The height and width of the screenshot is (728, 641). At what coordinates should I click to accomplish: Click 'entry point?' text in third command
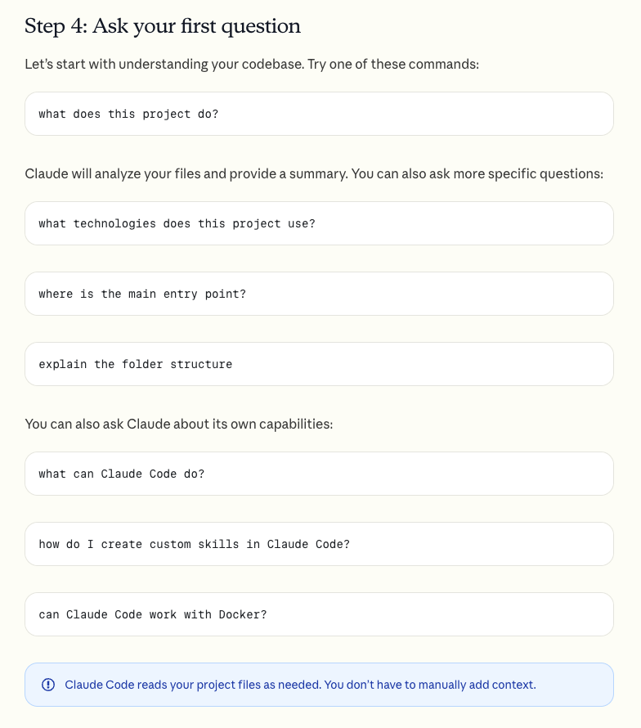tap(204, 294)
